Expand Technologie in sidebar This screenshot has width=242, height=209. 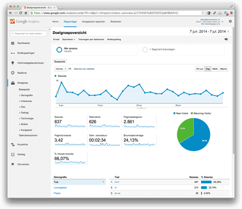(x=26, y=118)
